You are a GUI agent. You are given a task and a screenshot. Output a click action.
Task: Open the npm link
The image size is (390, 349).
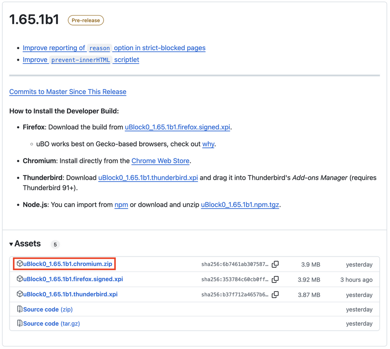(x=121, y=205)
